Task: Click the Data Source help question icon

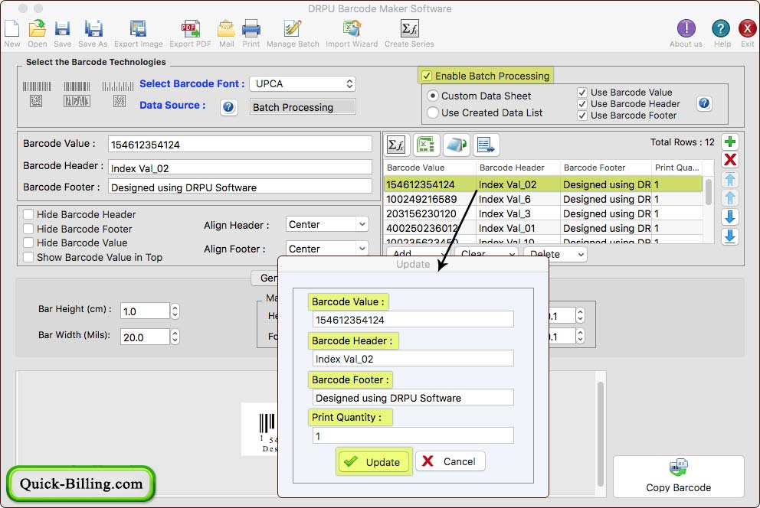Action: pyautogui.click(x=228, y=107)
